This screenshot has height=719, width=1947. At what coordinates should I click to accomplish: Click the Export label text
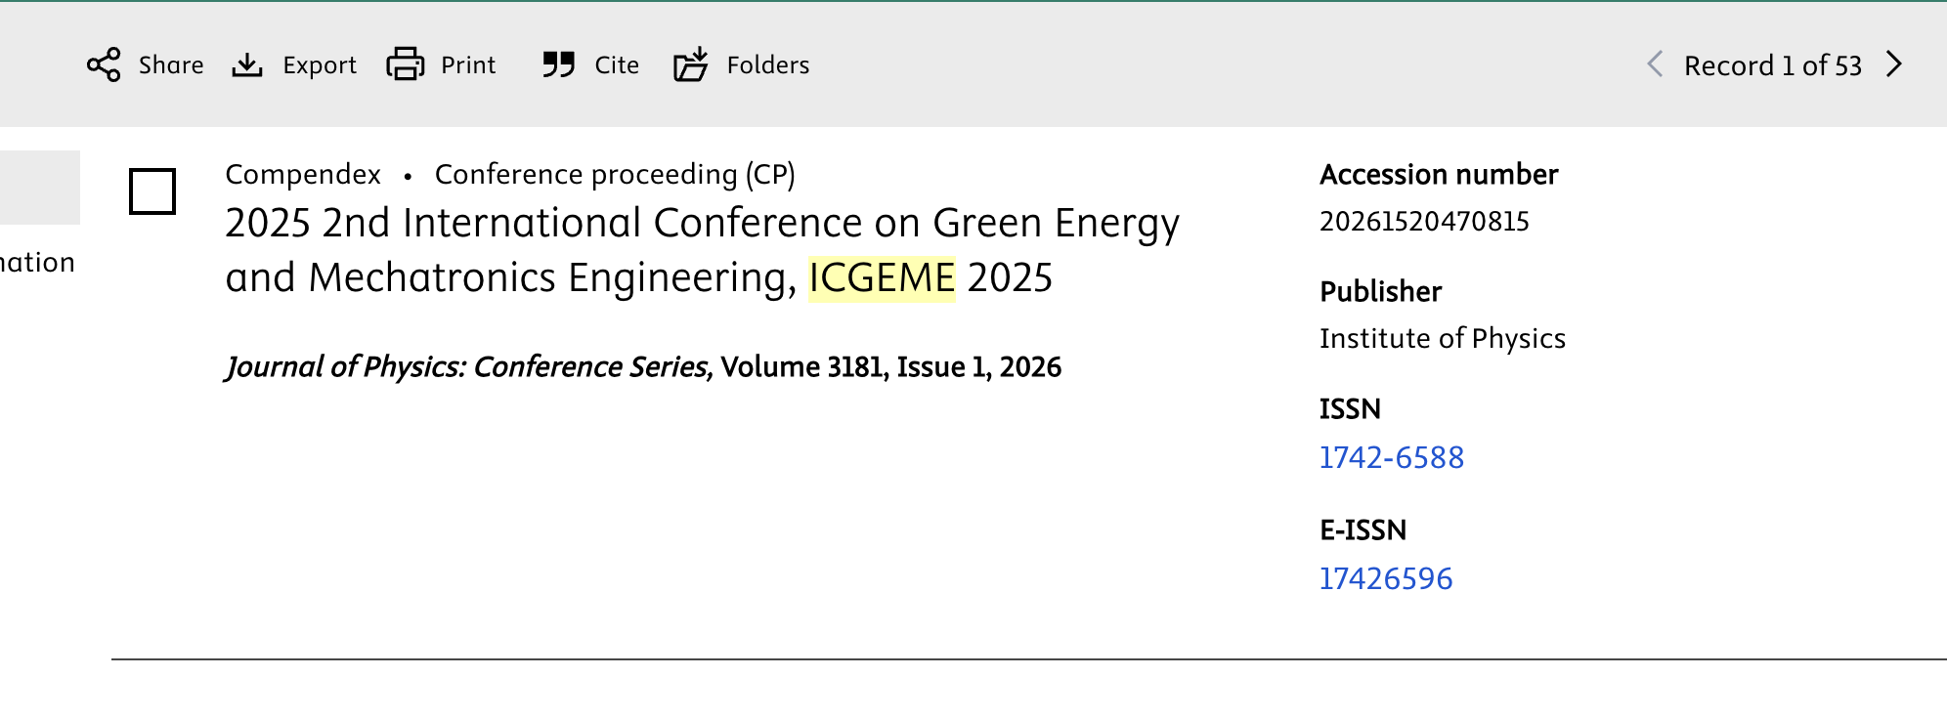[320, 65]
